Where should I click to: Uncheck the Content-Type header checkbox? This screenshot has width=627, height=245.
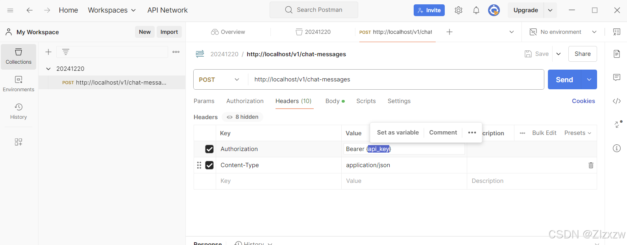coord(209,165)
